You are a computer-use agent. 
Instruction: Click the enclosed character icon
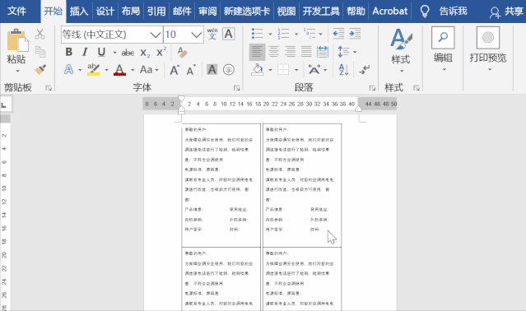(229, 70)
